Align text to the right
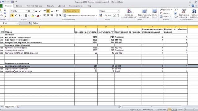Image resolution: width=198 pixels, height=111 pixels. pyautogui.click(x=52, y=15)
